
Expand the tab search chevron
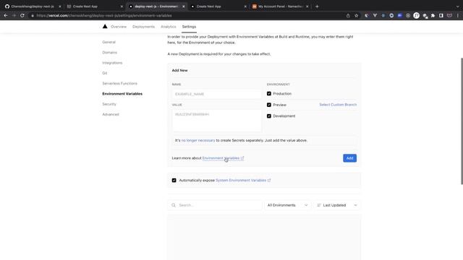(x=458, y=6)
